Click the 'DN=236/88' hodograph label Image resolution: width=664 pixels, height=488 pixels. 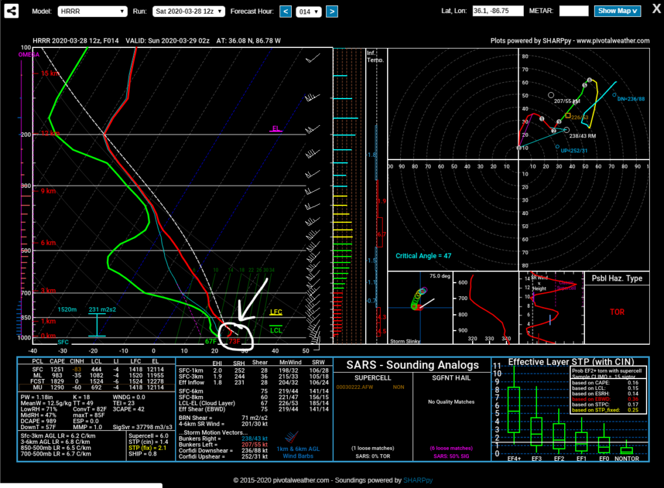tap(631, 99)
